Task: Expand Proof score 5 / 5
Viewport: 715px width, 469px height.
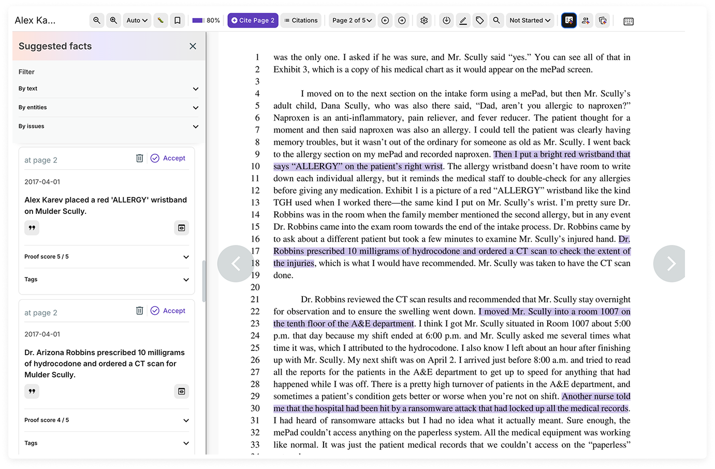Action: [x=107, y=257]
